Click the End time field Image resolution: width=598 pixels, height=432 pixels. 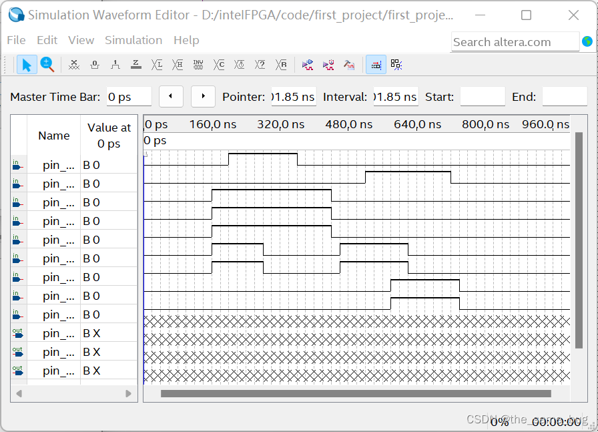tap(565, 97)
